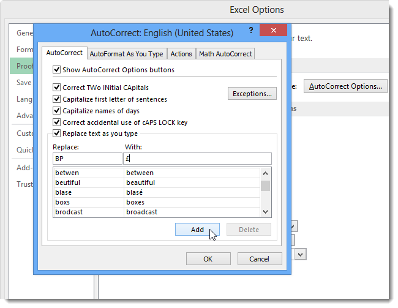Click the With field containing £
Viewport: 398px width, 308px height.
tap(196, 159)
